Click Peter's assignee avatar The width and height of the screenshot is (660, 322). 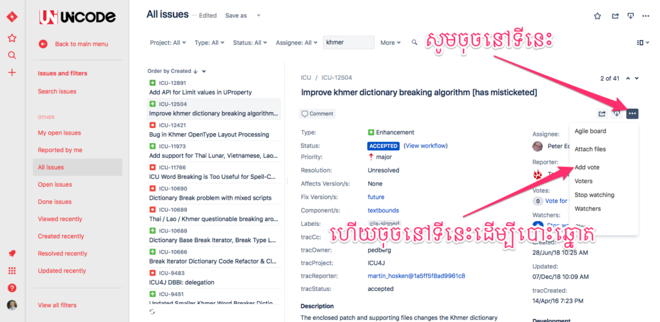(538, 146)
